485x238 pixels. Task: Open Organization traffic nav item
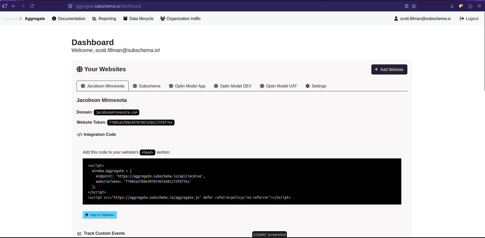coord(180,19)
